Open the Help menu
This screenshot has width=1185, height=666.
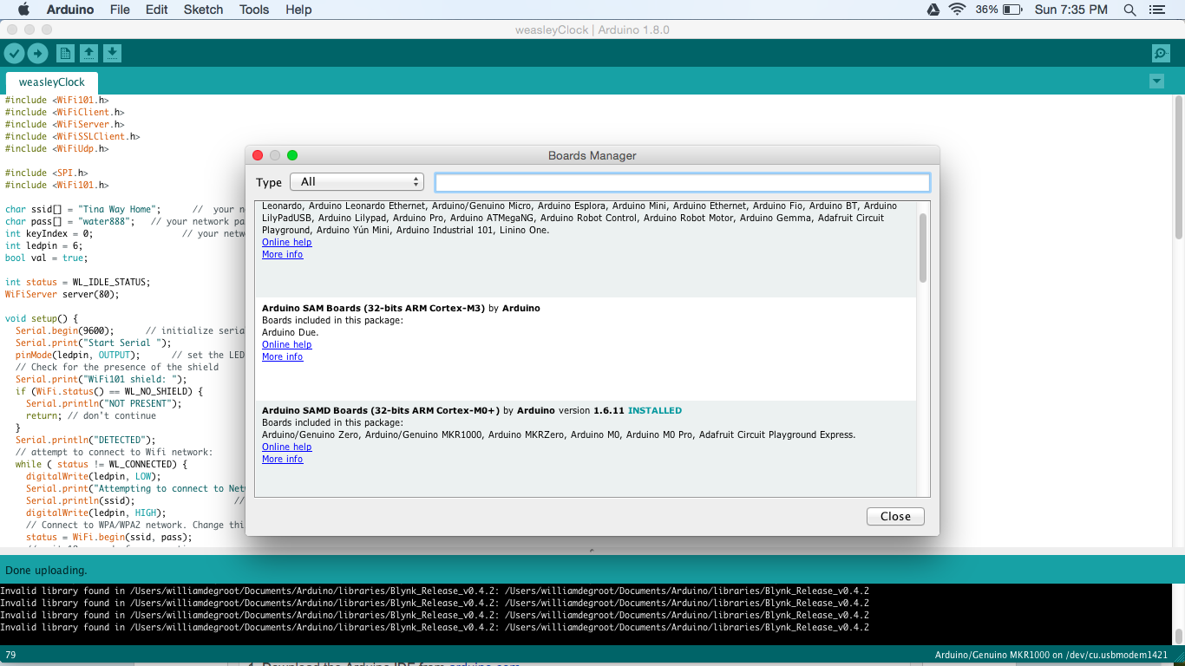298,10
